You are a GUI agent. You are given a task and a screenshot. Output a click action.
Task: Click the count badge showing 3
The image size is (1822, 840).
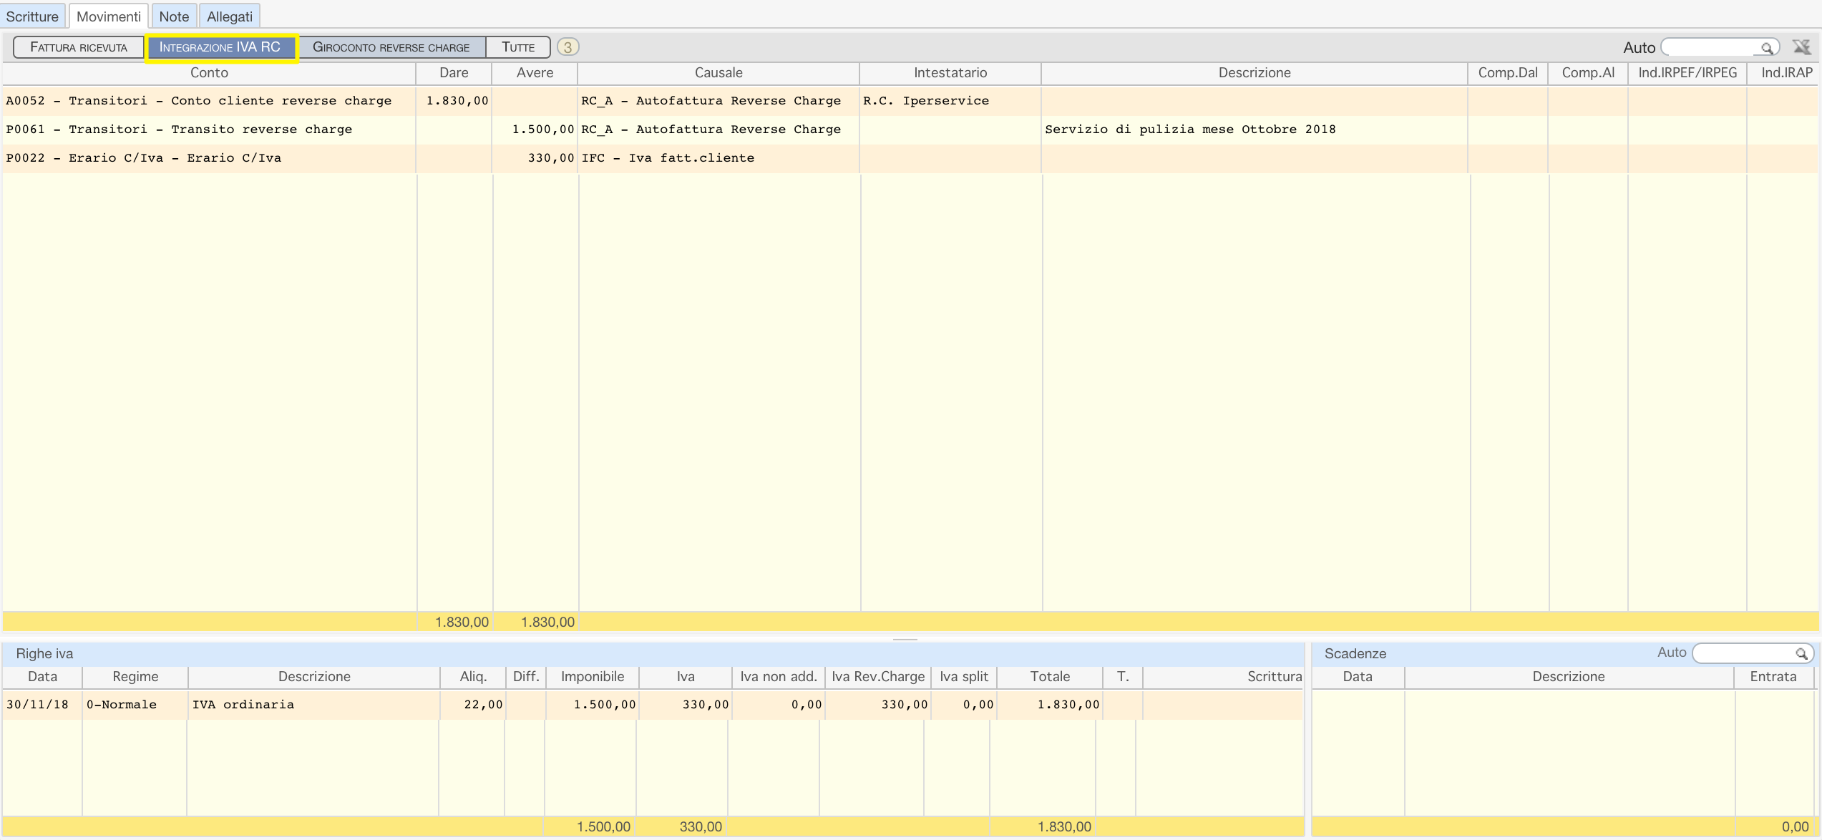click(567, 47)
